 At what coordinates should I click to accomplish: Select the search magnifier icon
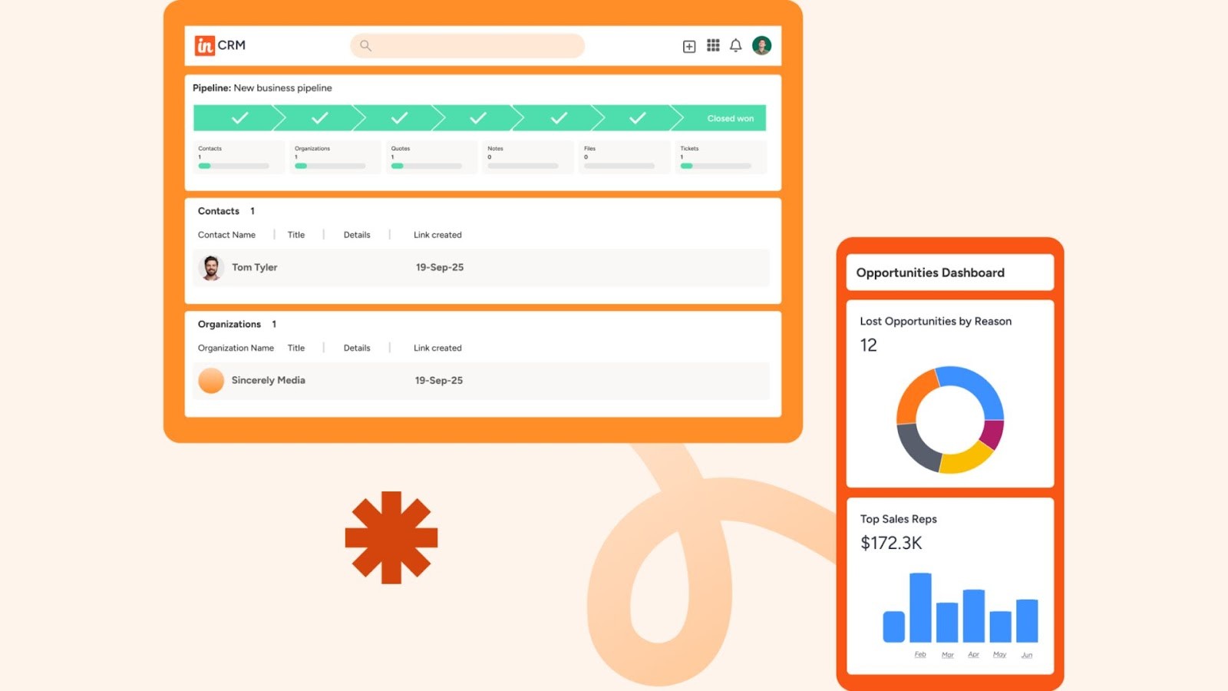coord(365,46)
